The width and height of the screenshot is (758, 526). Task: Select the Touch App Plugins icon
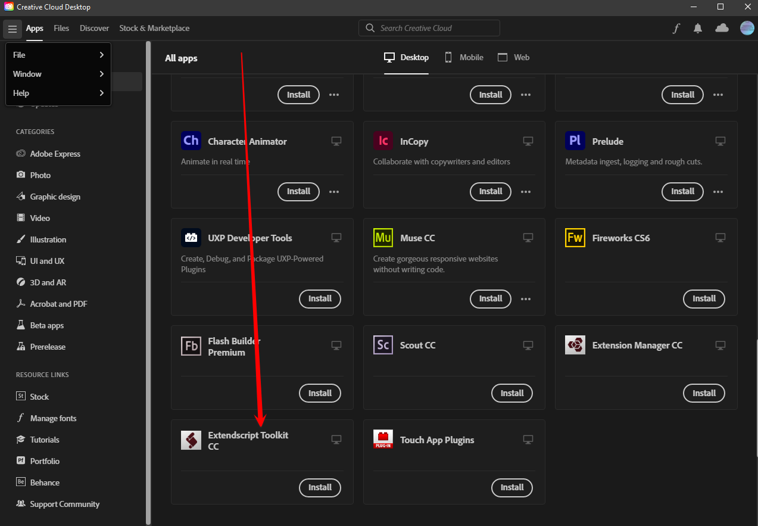point(383,440)
